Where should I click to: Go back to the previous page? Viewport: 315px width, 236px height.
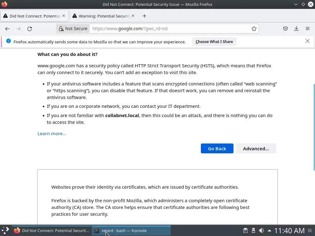7,29
